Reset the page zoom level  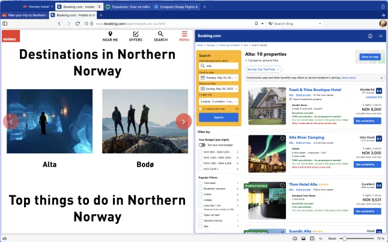[332, 238]
